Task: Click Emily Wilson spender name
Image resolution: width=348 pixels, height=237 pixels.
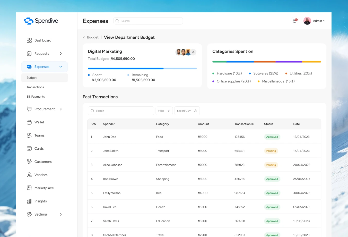Action: [x=112, y=193]
